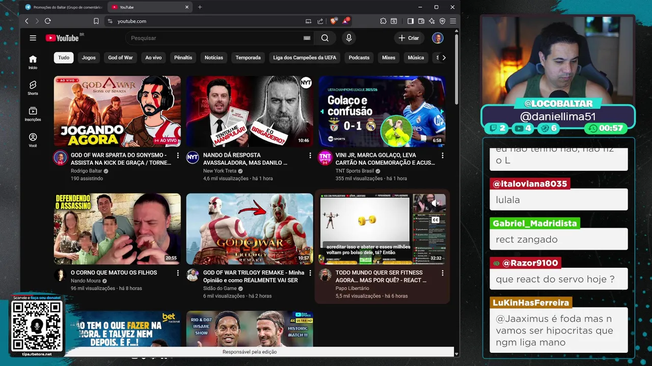Reload the page

[x=47, y=21]
